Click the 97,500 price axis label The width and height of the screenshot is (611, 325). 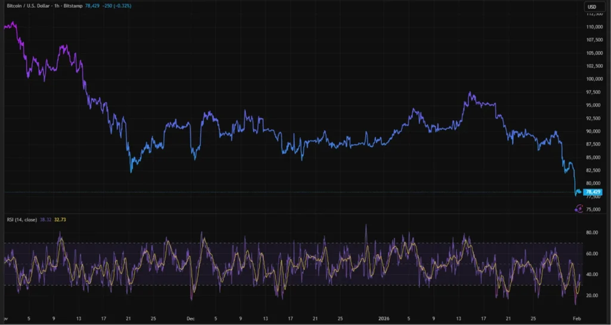tap(595, 92)
